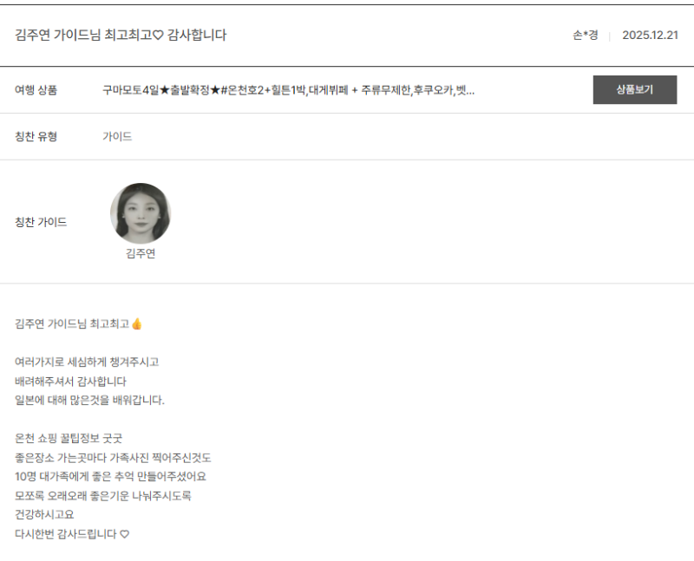
Task: Click the thumbs-up emoji in the review body
Action: (136, 324)
